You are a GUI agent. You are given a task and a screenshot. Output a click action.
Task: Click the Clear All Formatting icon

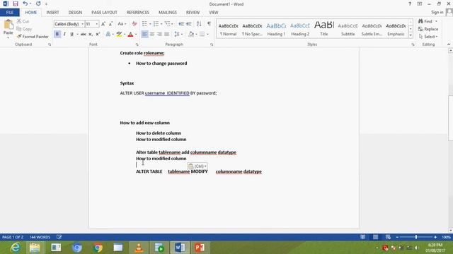[x=134, y=24]
